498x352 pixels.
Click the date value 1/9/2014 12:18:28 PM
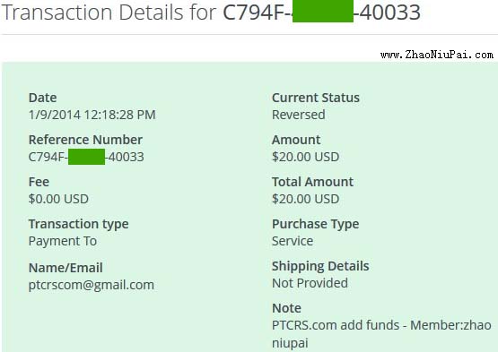92,115
